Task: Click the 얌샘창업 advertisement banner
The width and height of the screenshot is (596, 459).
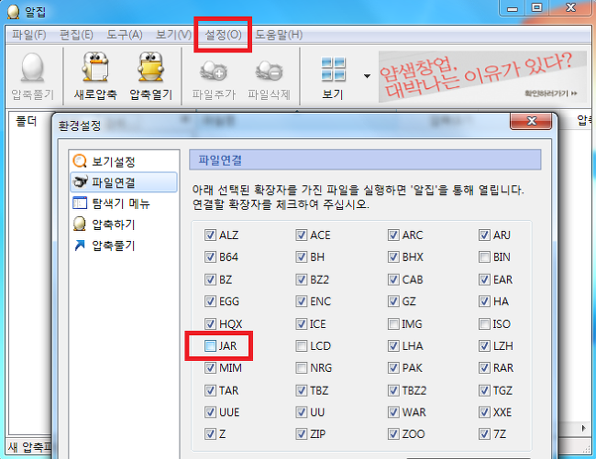Action: tap(482, 77)
